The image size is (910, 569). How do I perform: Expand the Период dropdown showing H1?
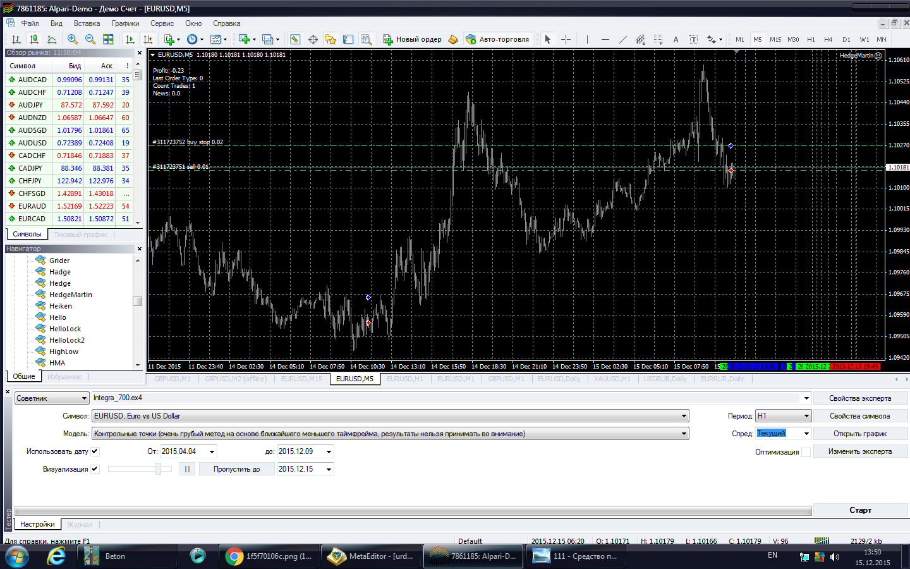(x=806, y=416)
